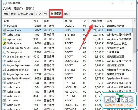Click memory value 36,212 K

point(99,26)
